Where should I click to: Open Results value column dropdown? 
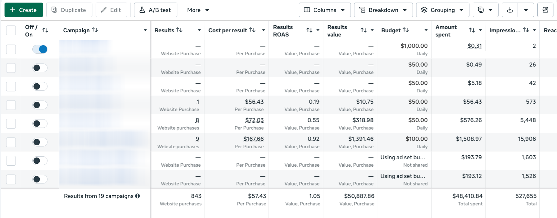pos(372,30)
